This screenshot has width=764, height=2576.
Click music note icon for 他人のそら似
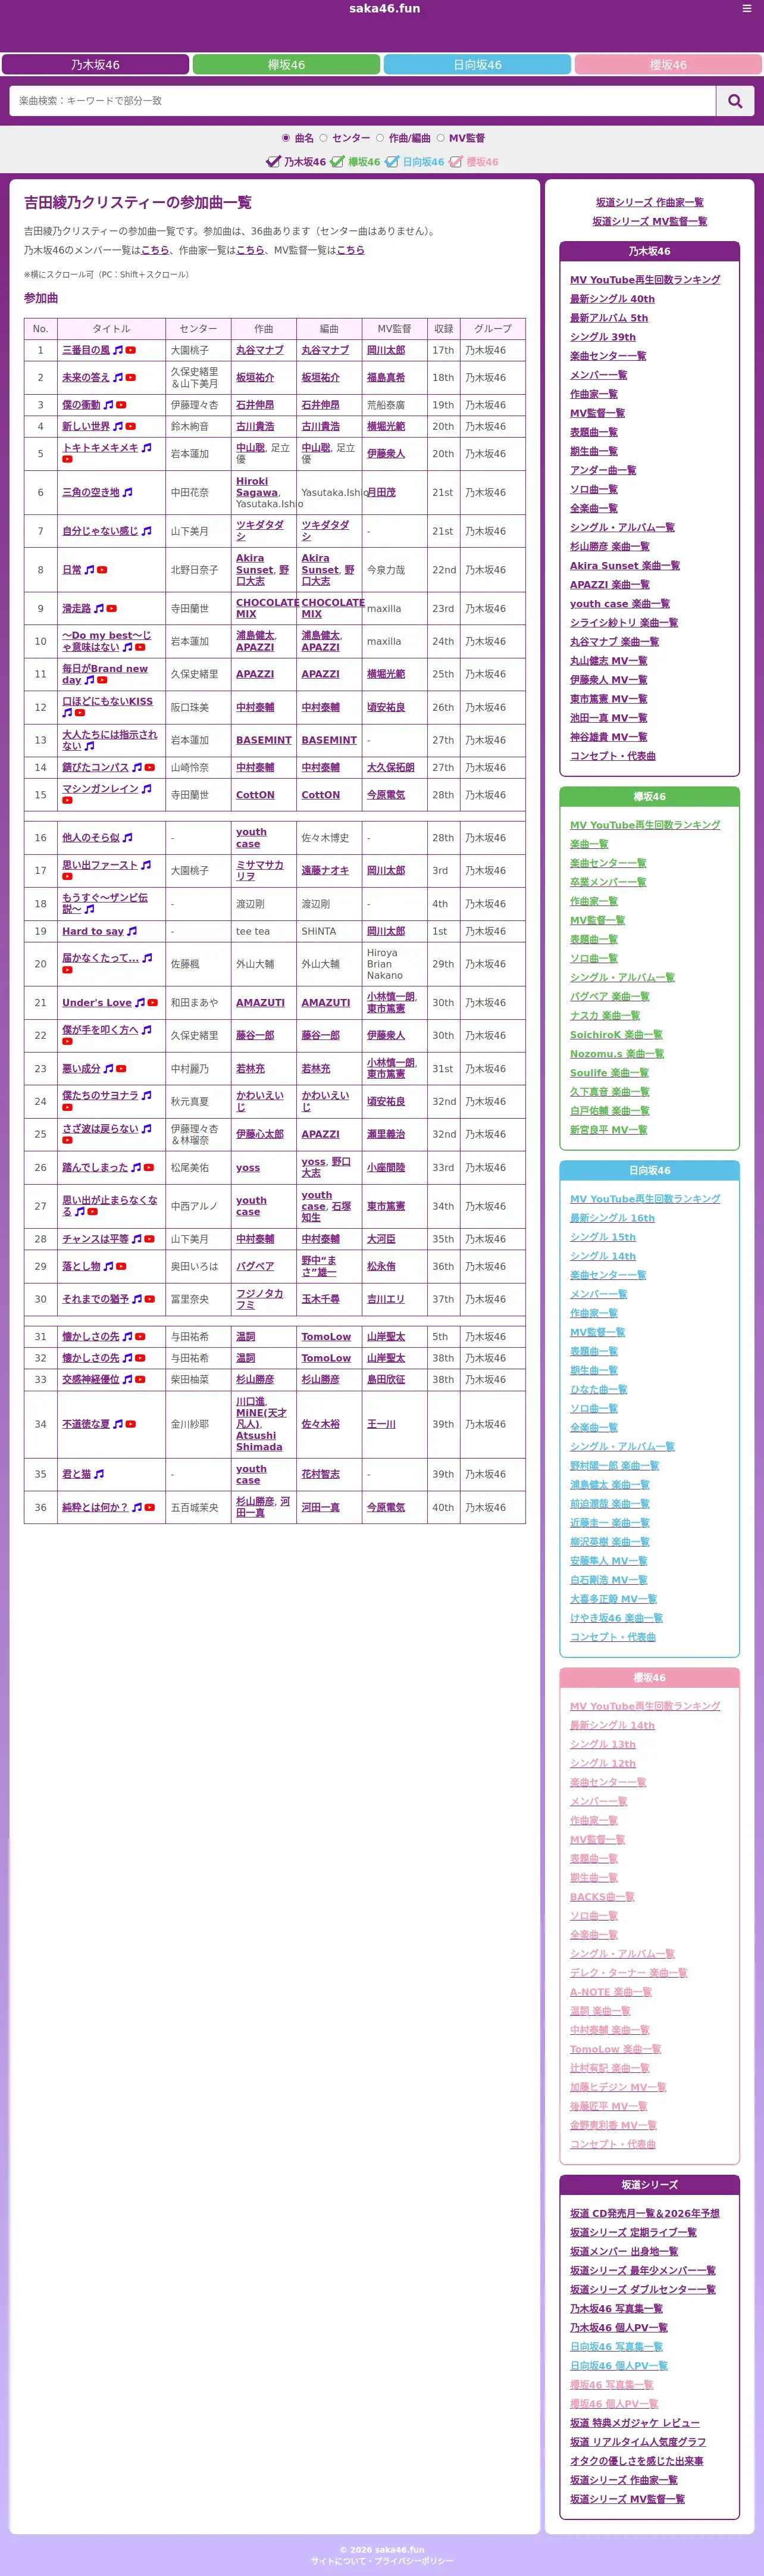coord(127,838)
